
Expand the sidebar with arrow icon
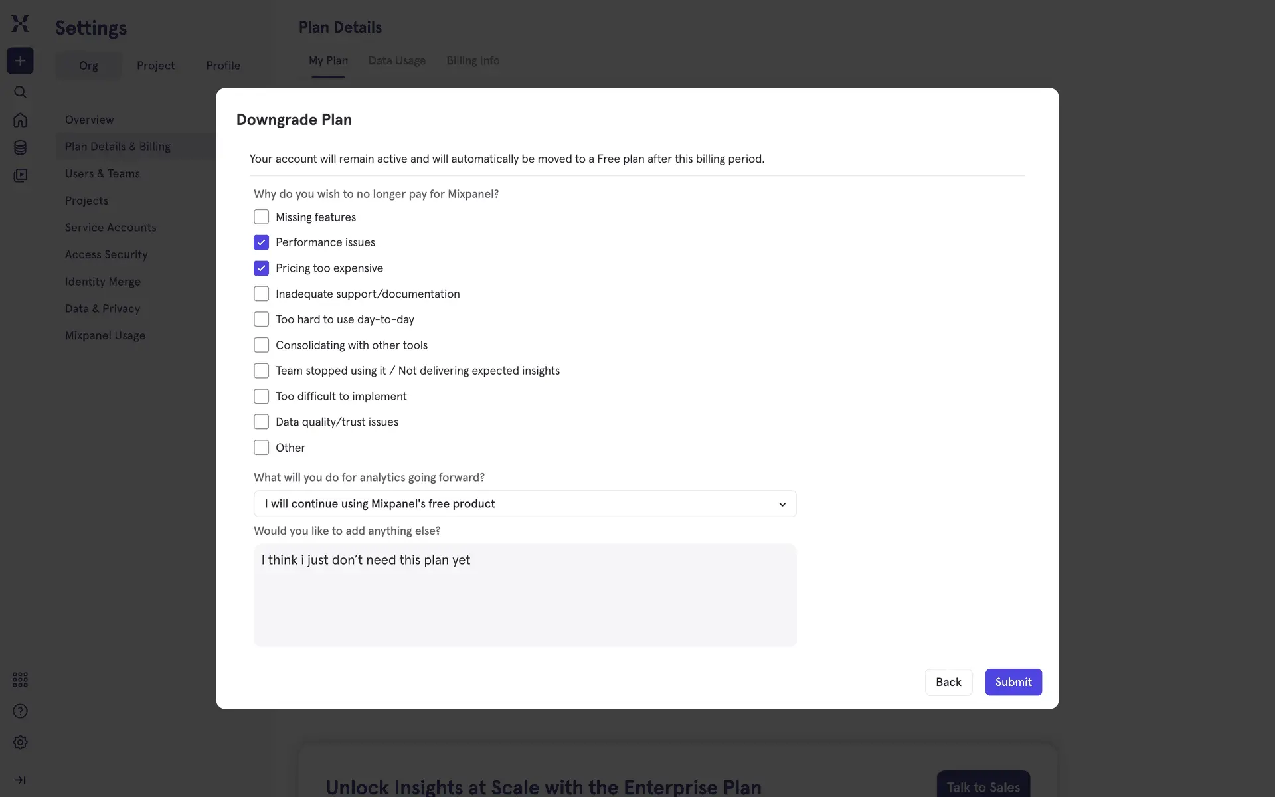(20, 780)
